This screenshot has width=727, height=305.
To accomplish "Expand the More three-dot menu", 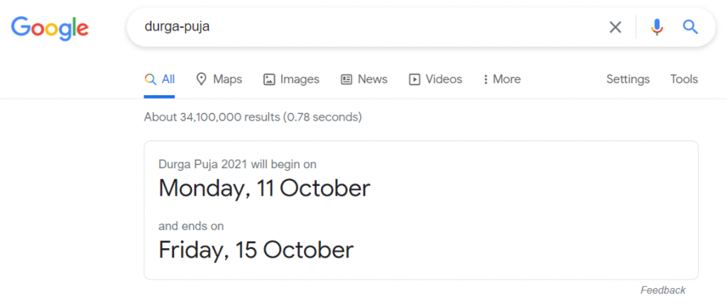I will click(502, 79).
